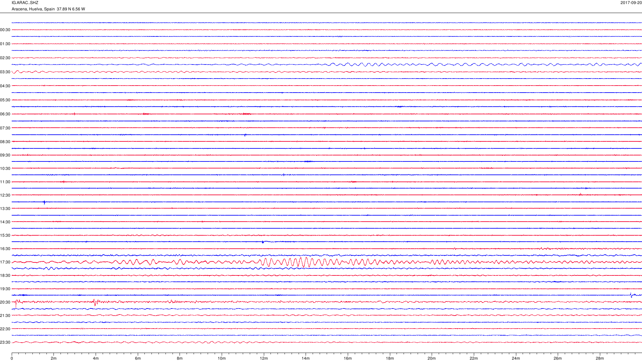Select the 07:30 time label
642x361 pixels.
5,128
